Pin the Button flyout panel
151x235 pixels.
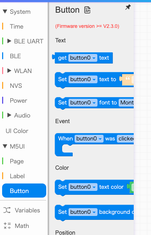[128, 7]
